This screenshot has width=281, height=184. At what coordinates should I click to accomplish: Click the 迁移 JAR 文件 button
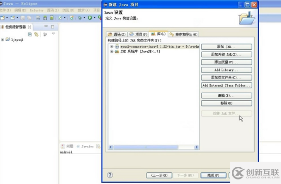(x=227, y=114)
